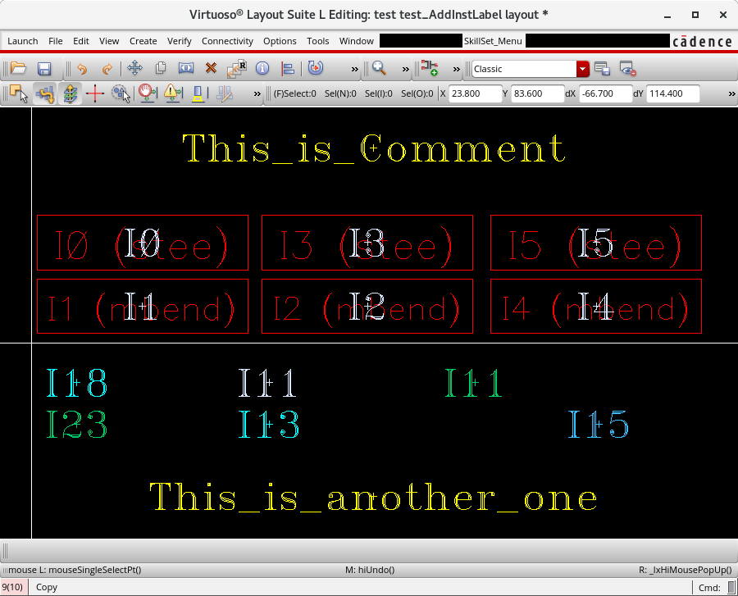Click the greyed-out edit constraint icon

click(x=225, y=93)
